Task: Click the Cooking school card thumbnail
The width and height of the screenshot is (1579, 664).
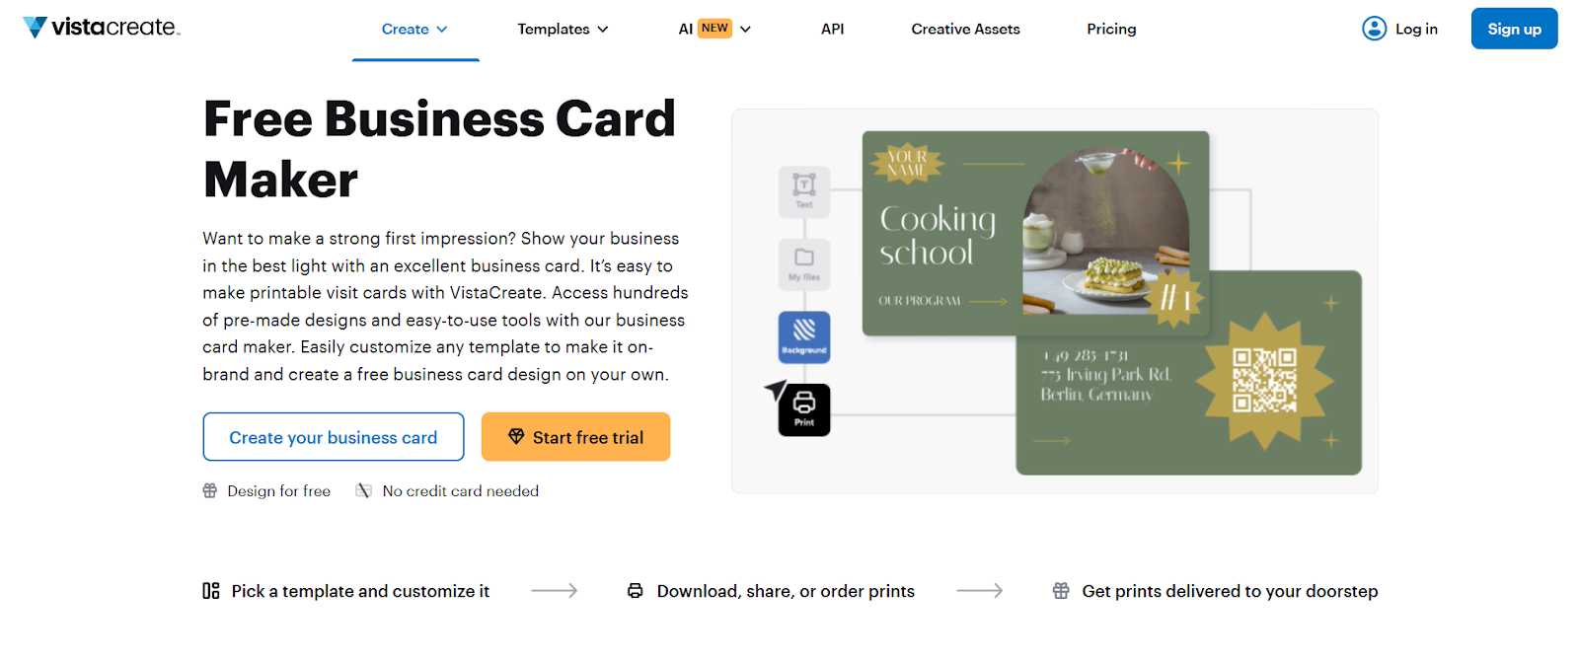Action: coord(1035,234)
